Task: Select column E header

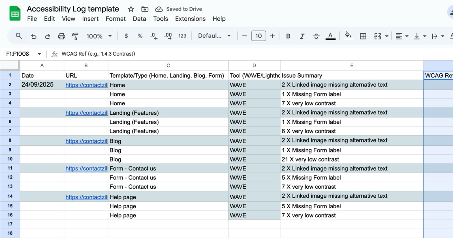Action: (352, 65)
